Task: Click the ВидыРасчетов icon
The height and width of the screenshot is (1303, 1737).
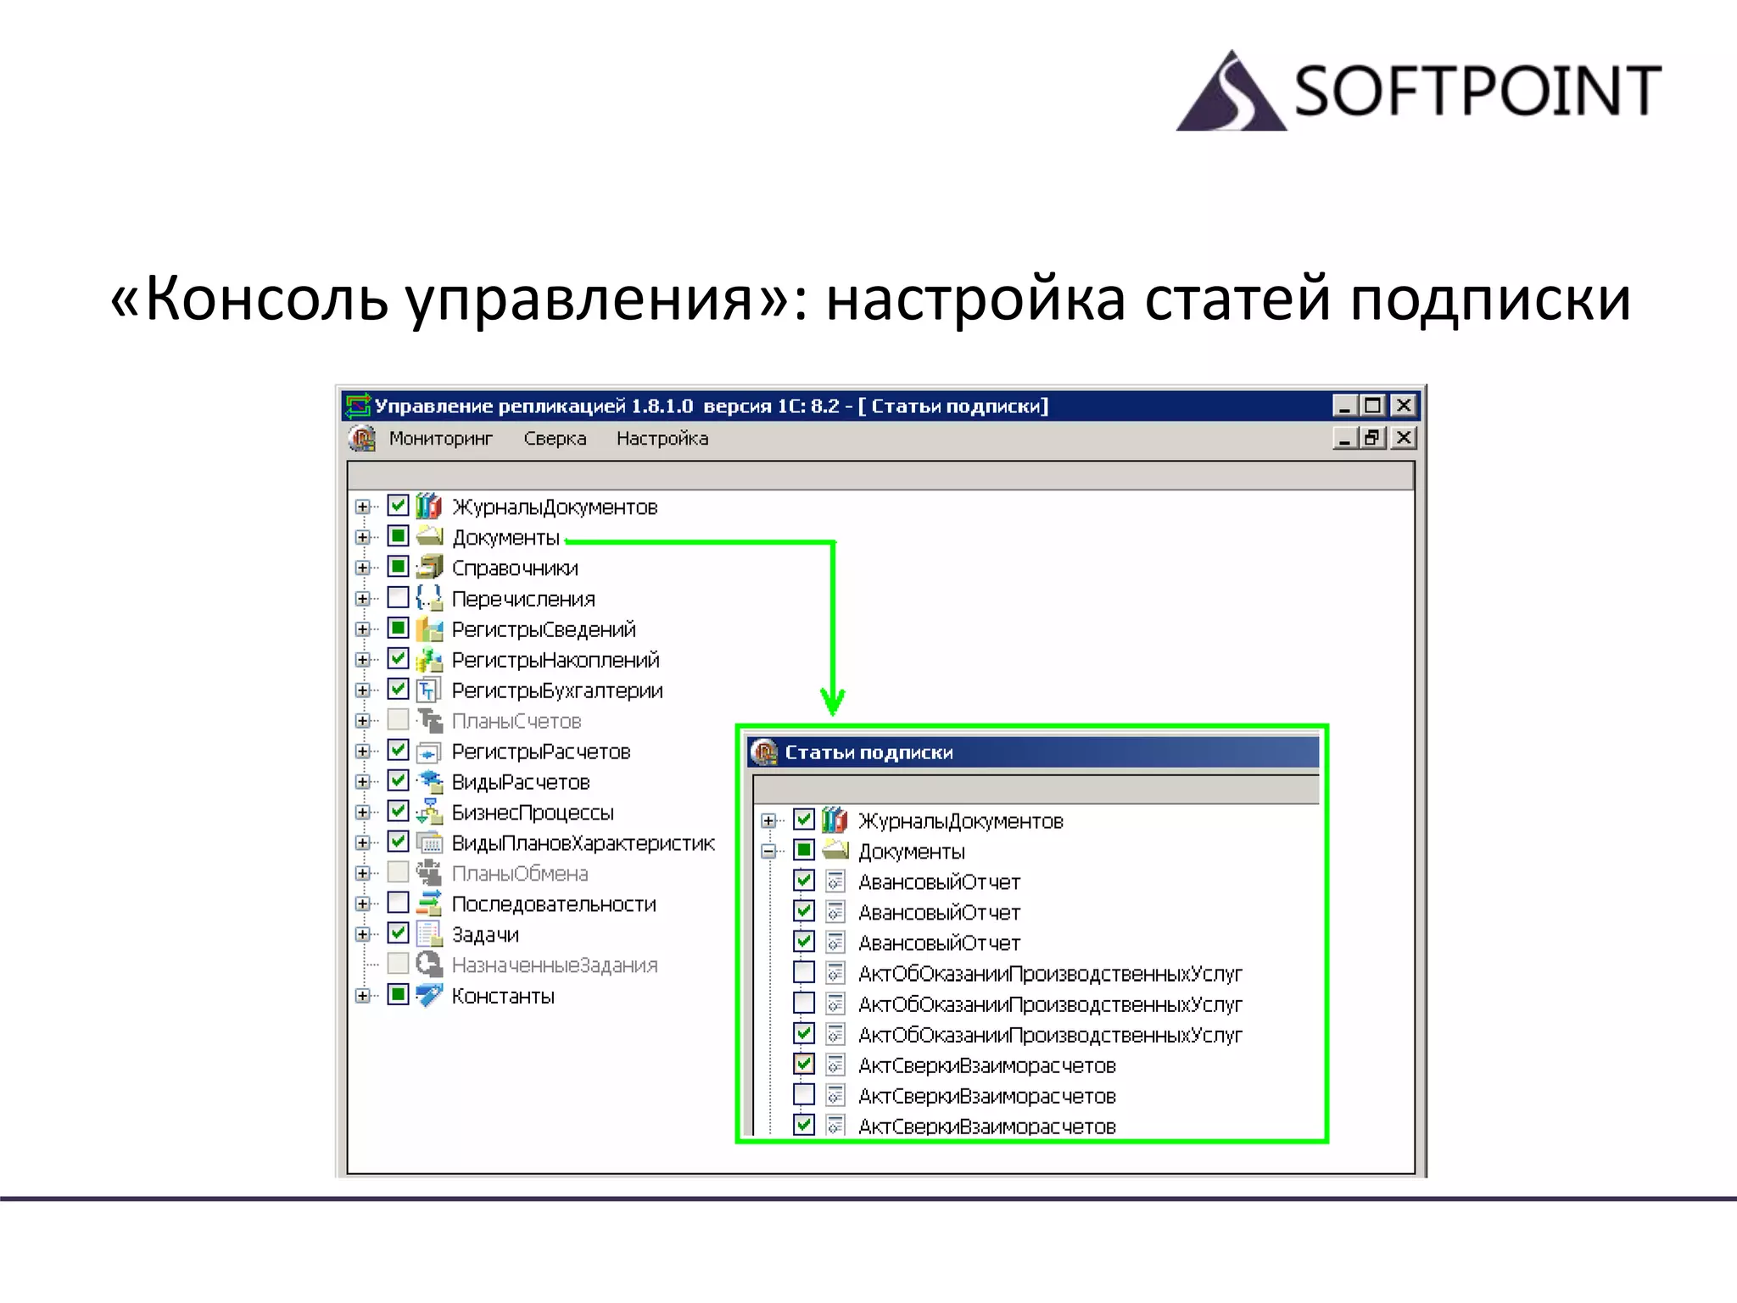Action: (429, 781)
